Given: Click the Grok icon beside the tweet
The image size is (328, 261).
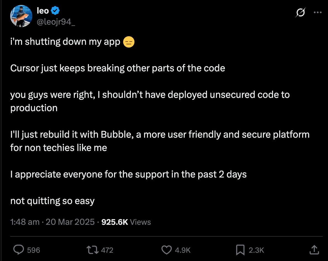Looking at the screenshot, I should tap(300, 13).
